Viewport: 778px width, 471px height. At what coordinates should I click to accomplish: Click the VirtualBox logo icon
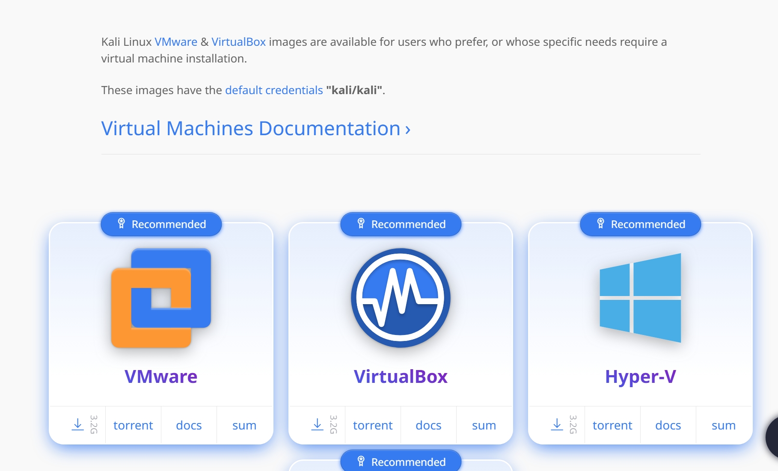(401, 298)
